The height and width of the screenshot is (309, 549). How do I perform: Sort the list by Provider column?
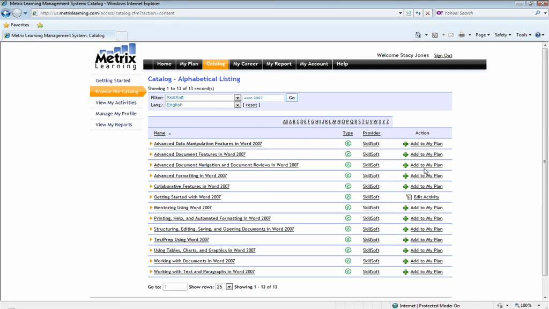pyautogui.click(x=371, y=133)
